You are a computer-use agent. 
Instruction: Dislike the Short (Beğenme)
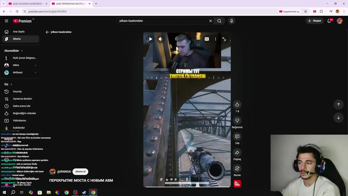coord(237,121)
